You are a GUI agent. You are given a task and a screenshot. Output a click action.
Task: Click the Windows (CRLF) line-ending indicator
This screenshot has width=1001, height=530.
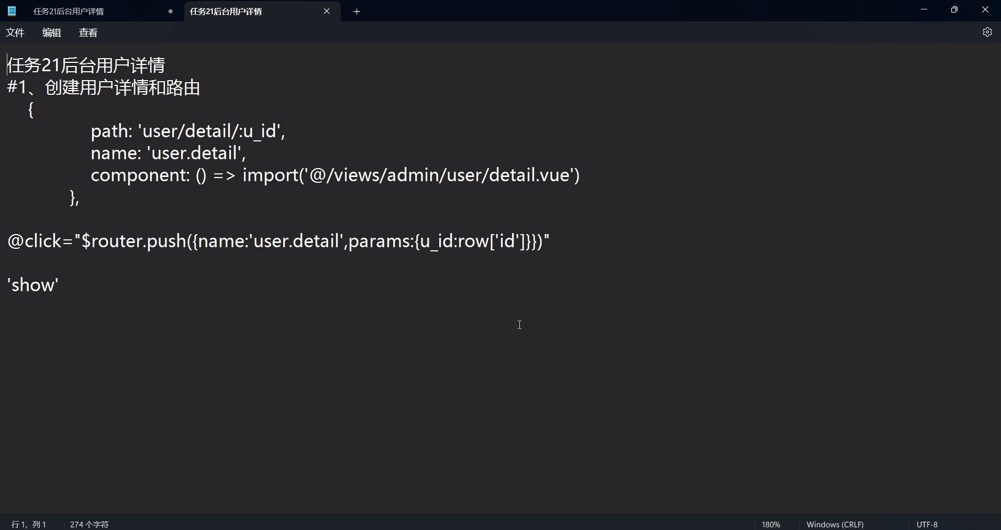[x=835, y=524]
